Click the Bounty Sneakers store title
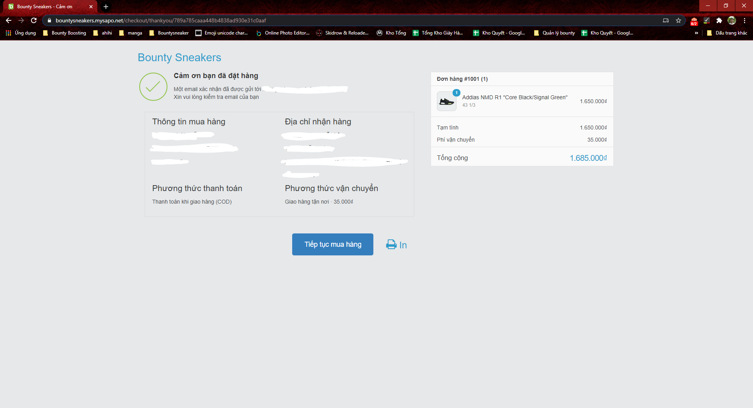This screenshot has width=753, height=408. tap(179, 58)
